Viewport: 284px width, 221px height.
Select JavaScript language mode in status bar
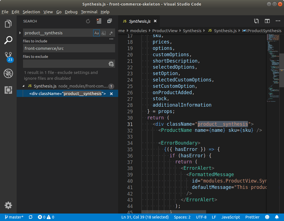pyautogui.click(x=230, y=217)
